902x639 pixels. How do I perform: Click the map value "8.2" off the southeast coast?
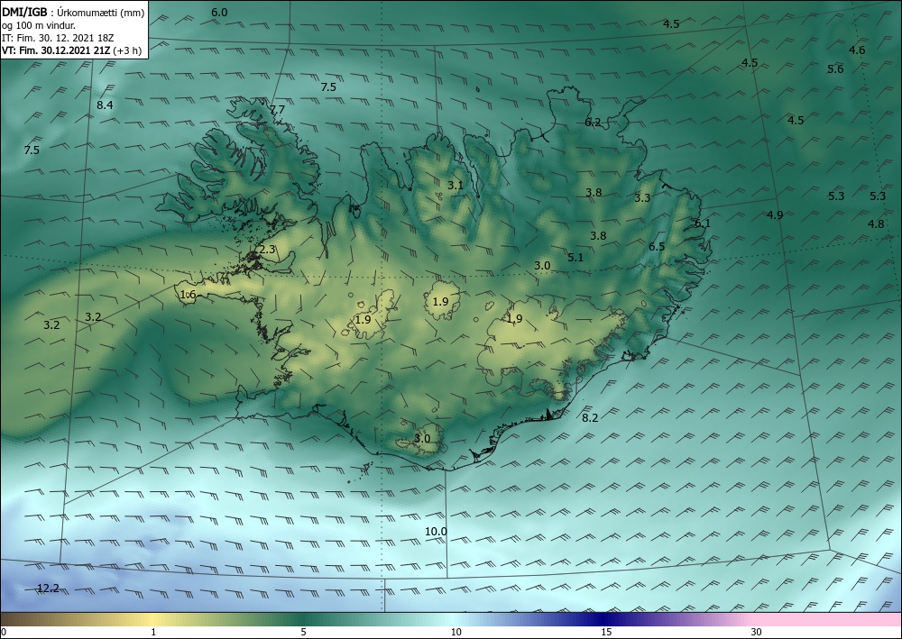click(x=590, y=418)
